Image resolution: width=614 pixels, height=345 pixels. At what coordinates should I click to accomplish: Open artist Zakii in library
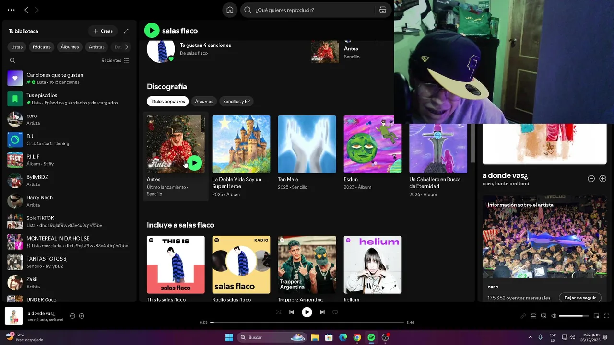point(69,283)
